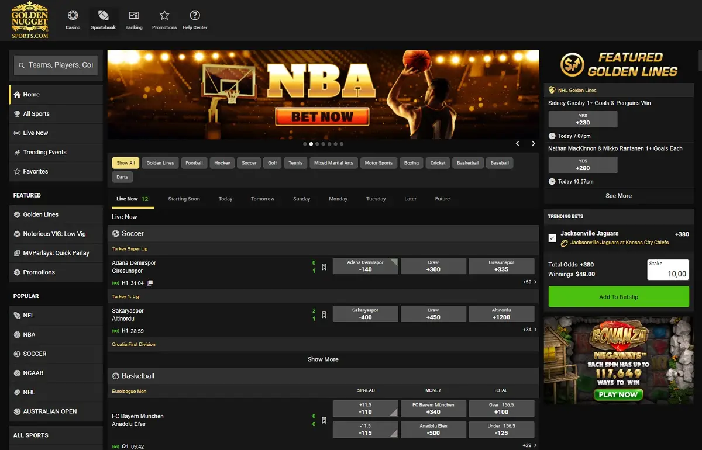
Task: Open the Banking icon
Action: coord(134,16)
